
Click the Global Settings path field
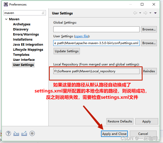pyautogui.click(x=96, y=29)
